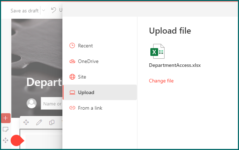Viewport: 239px width, 150px height.
Task: Click the edit section icon on left rail
Action: 6,129
